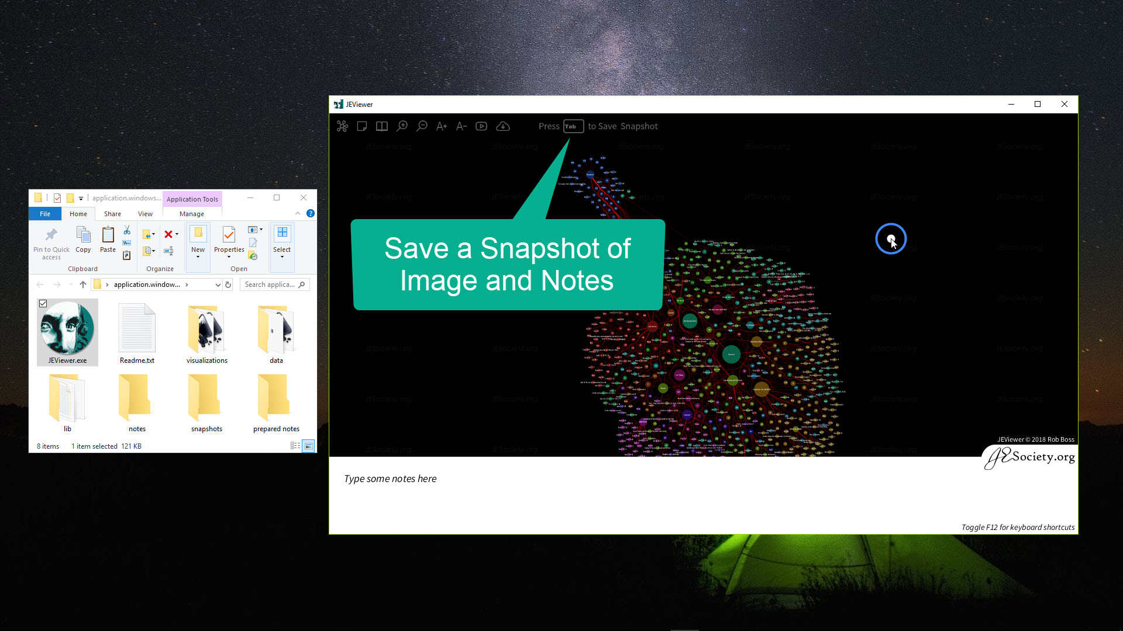Click the Properties icon in quick access toolbar
Viewport: 1123px width, 631px height.
coord(57,198)
